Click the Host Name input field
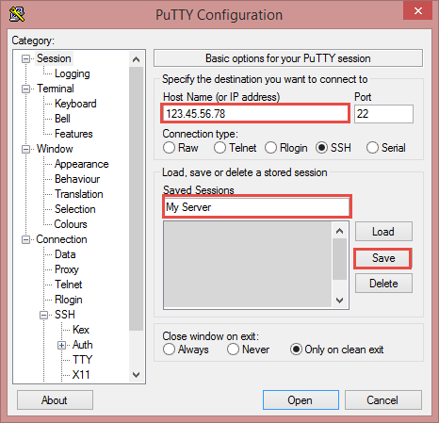Image resolution: width=439 pixels, height=423 pixels. (255, 113)
